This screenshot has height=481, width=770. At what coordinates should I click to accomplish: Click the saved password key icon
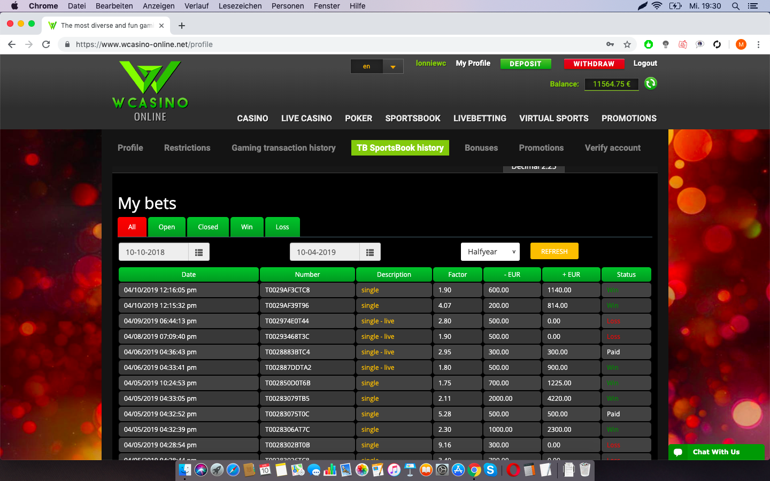pyautogui.click(x=610, y=44)
